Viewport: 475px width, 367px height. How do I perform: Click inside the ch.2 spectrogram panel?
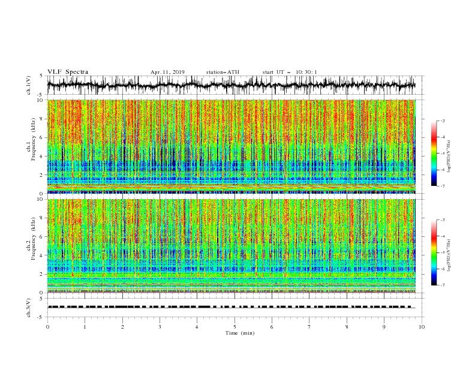(231, 246)
